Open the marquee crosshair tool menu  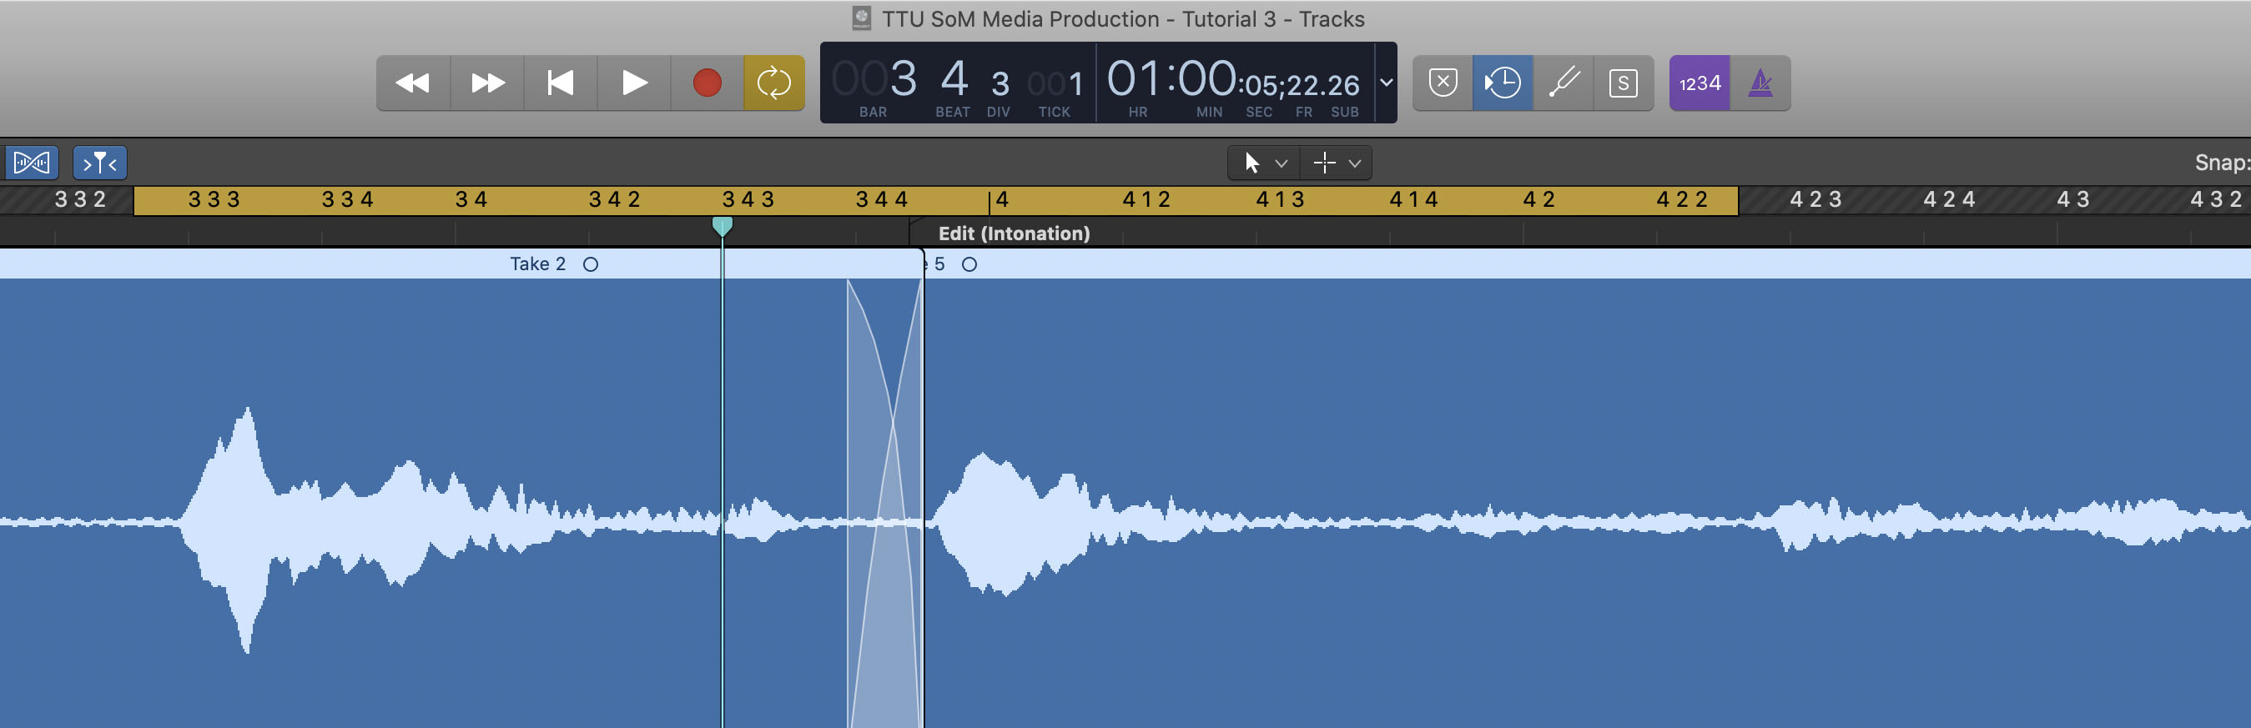pos(1336,163)
